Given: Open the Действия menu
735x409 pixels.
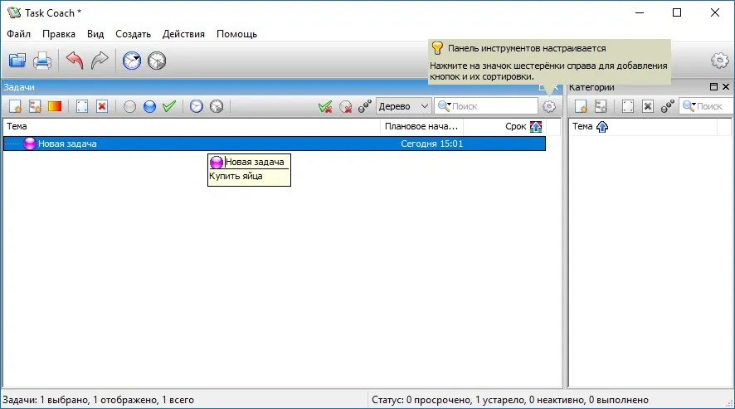Looking at the screenshot, I should tap(183, 34).
